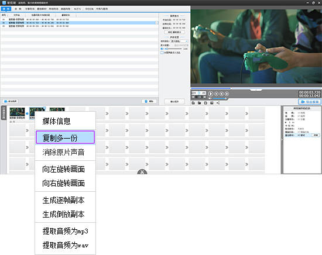322x255 pixels.
Task: Switch to the 音频 tab
Action: (18, 9)
